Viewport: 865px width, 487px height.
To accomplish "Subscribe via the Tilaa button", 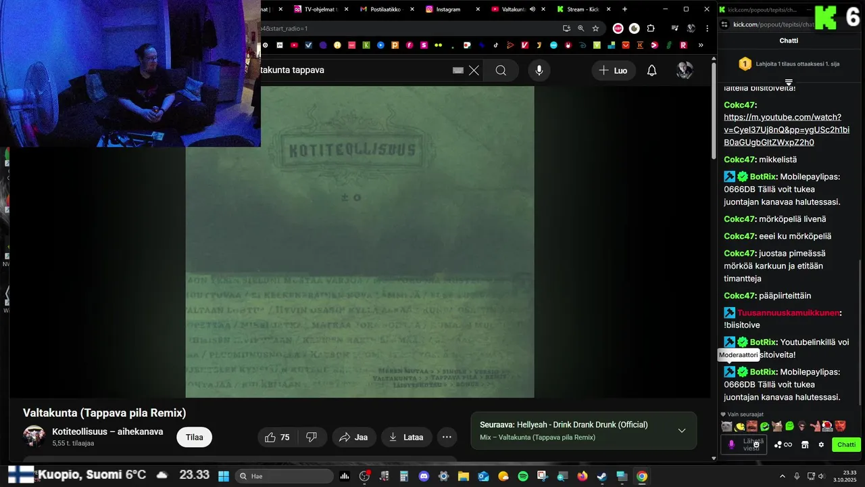I will (195, 437).
